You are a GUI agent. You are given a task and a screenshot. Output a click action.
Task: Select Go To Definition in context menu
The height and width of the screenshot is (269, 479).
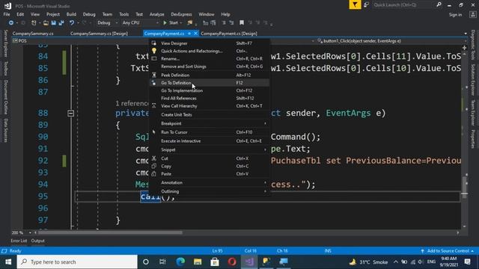pyautogui.click(x=210, y=83)
